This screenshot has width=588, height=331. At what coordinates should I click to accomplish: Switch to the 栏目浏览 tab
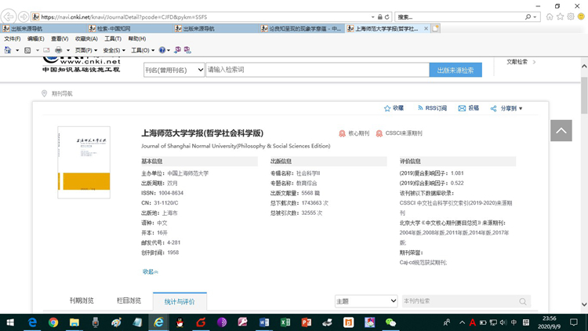point(129,300)
